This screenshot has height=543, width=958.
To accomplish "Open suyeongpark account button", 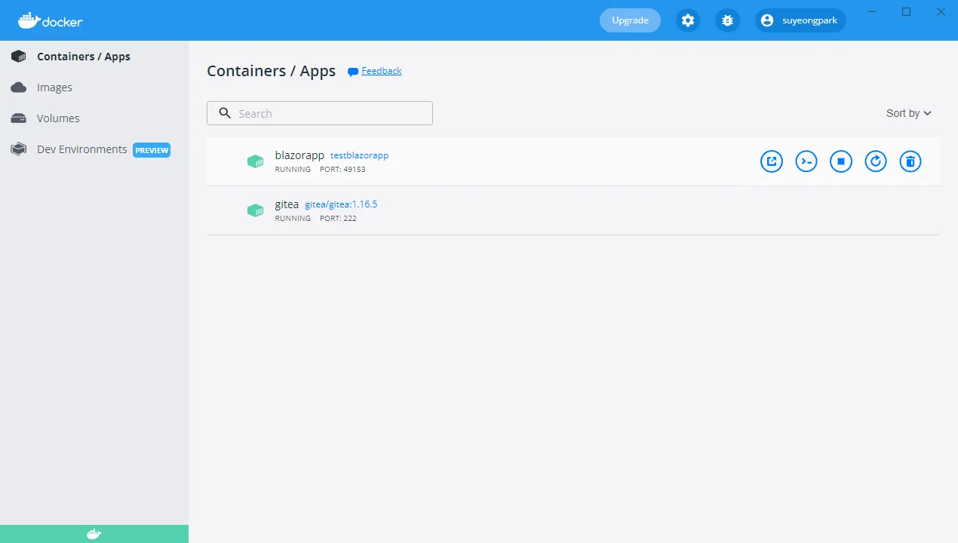I will pyautogui.click(x=800, y=20).
